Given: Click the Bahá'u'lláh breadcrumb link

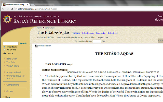Looking at the screenshot, I should (50, 28).
